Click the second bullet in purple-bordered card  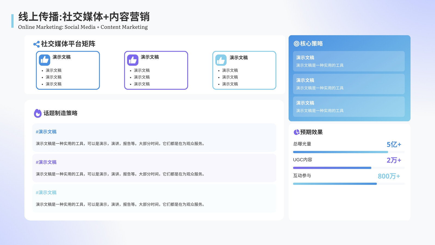[142, 77]
